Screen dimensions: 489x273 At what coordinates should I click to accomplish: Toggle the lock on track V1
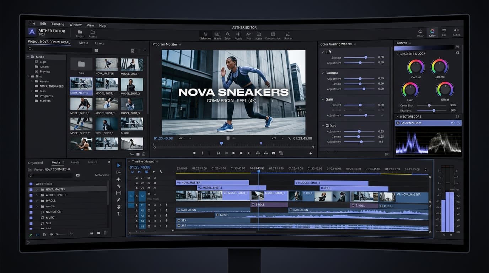[x=136, y=178]
